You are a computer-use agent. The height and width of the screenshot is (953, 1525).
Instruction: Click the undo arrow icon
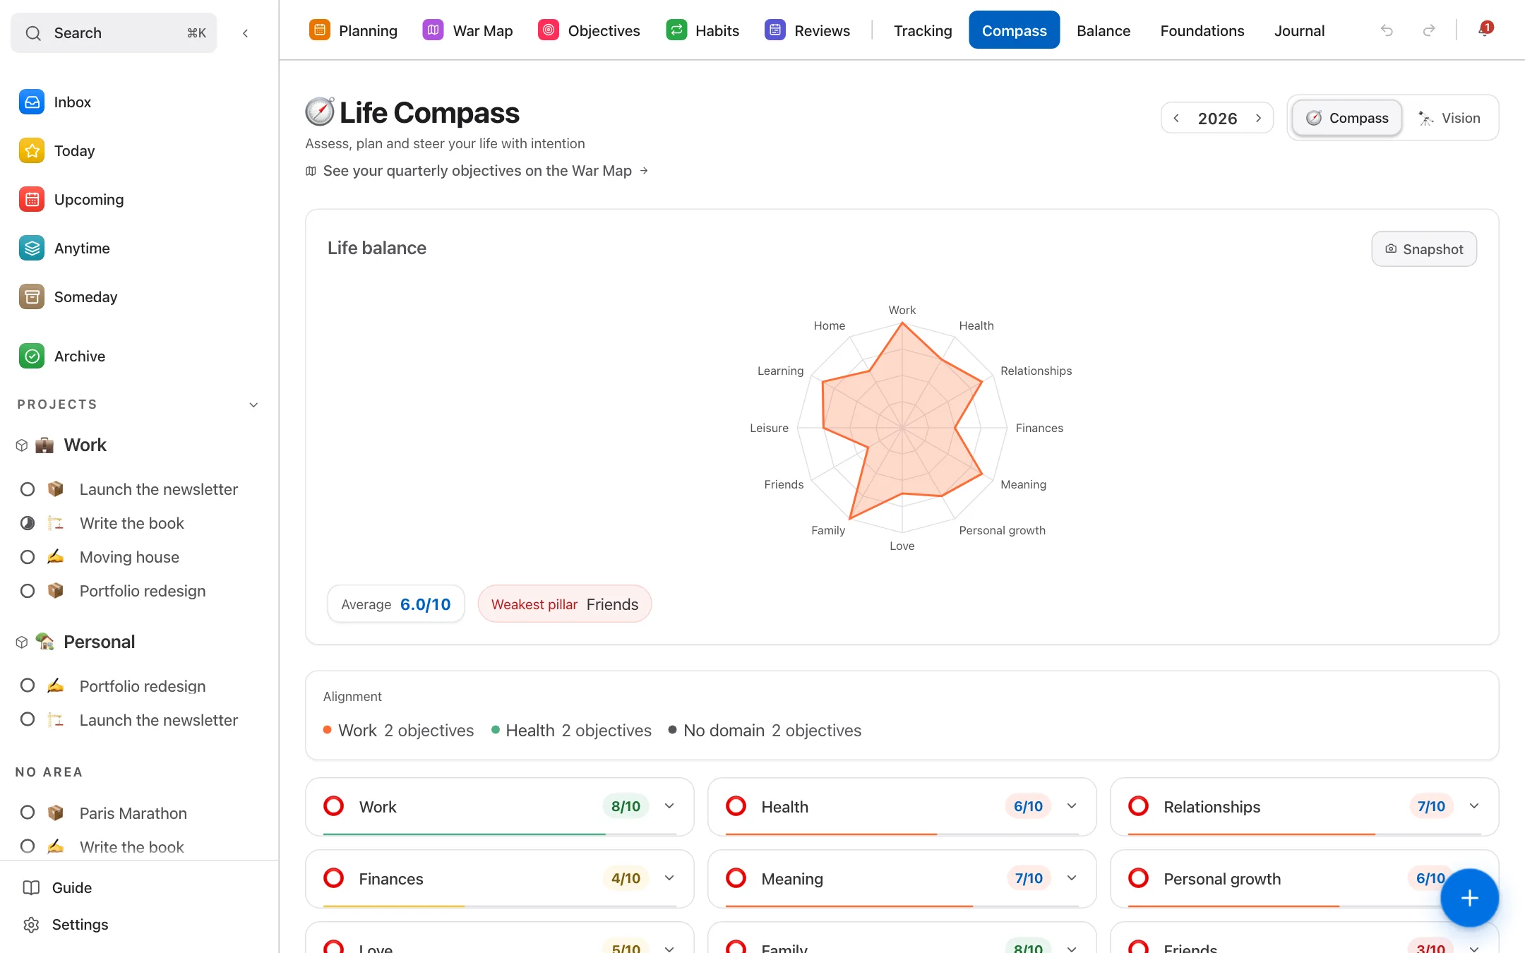click(x=1387, y=30)
